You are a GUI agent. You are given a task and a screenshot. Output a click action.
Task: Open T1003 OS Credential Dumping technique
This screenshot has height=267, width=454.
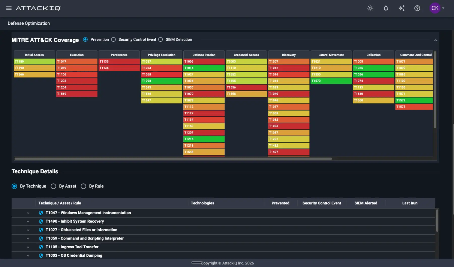(74, 255)
